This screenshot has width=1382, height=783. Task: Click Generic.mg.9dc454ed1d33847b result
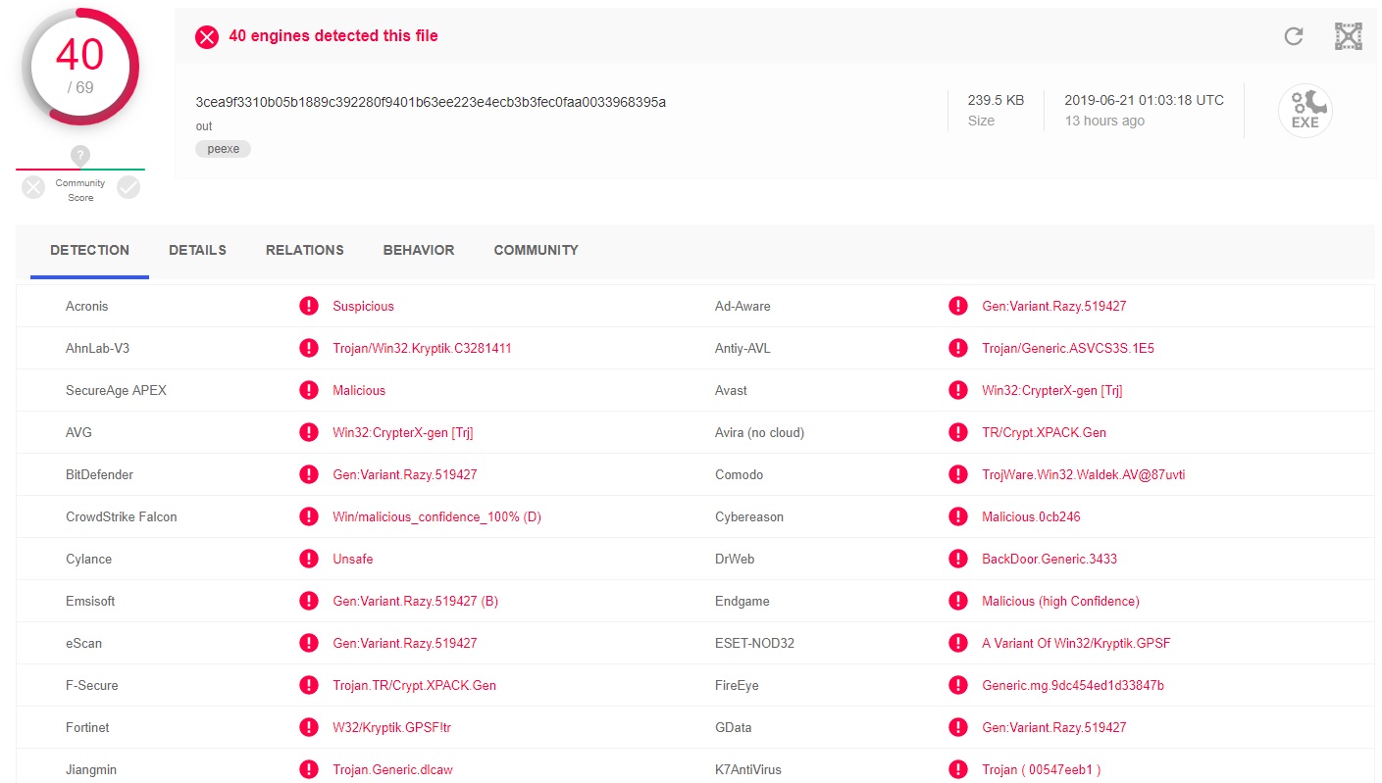tap(1073, 685)
